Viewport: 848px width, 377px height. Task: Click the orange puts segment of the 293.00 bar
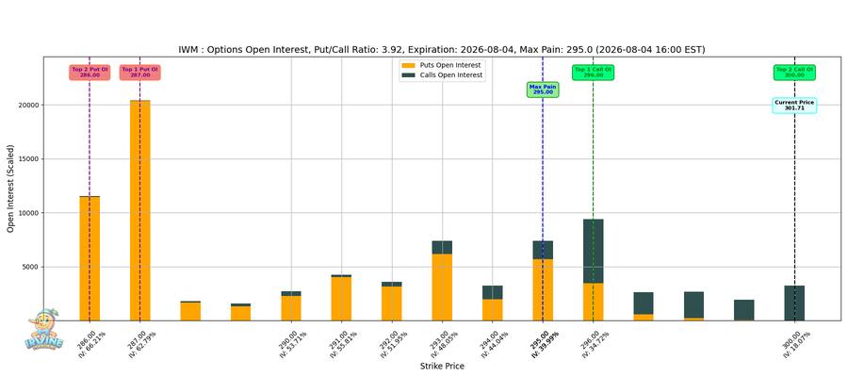(x=442, y=287)
